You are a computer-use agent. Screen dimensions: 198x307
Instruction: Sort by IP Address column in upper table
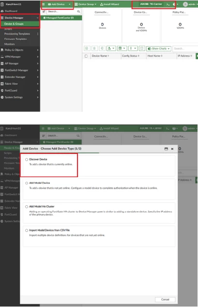(x=185, y=56)
